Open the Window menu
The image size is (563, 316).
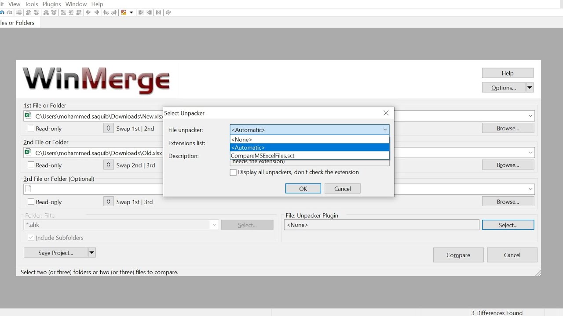coord(76,4)
